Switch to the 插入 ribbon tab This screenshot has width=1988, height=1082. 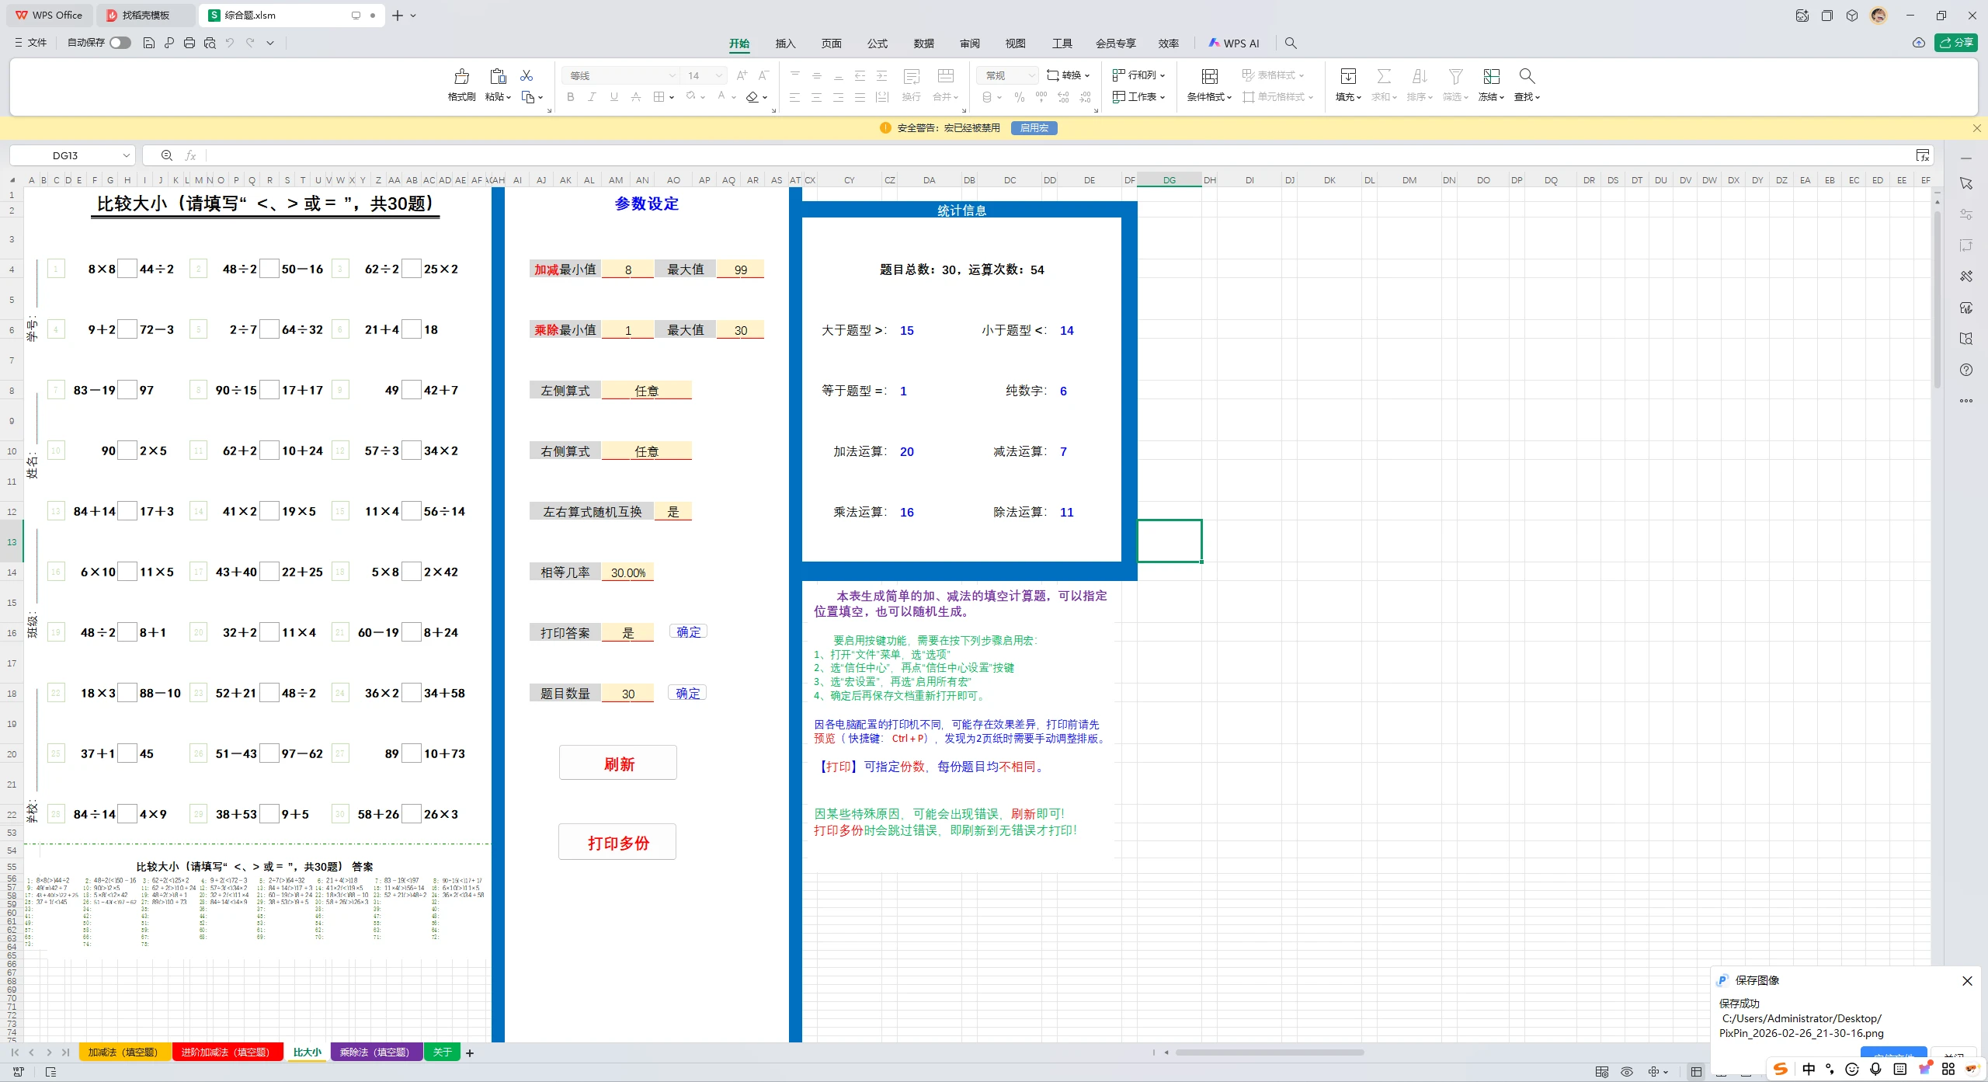coord(785,43)
